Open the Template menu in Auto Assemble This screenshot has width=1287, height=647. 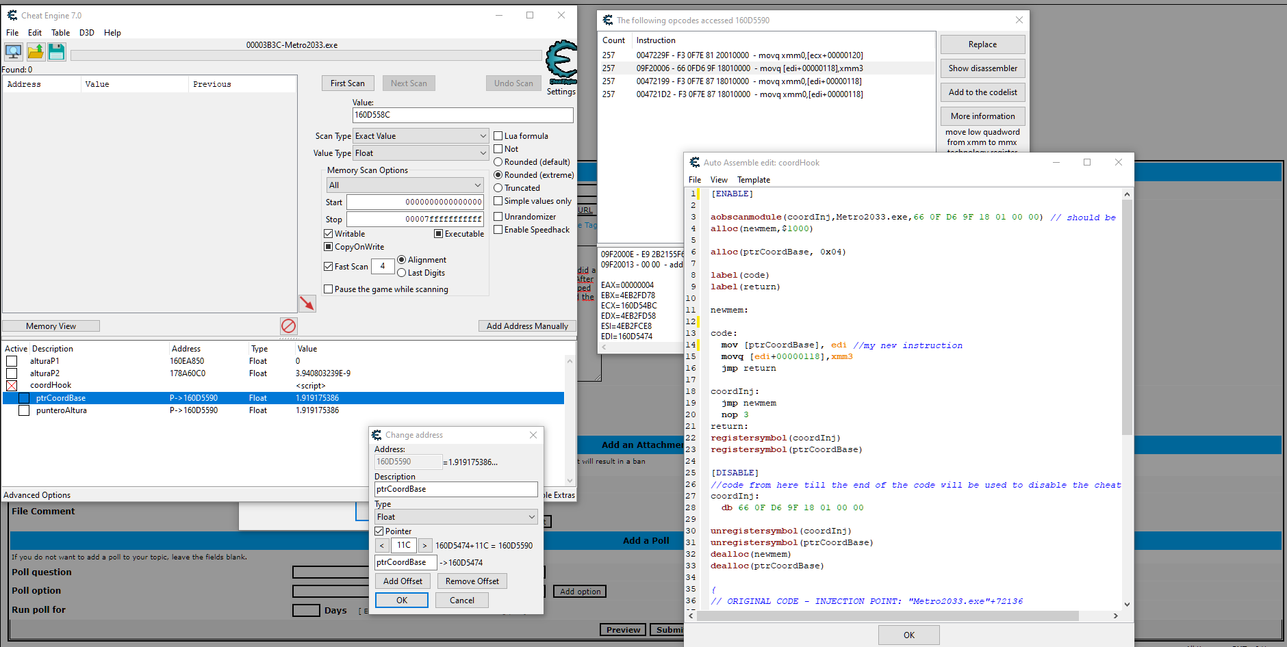click(753, 180)
